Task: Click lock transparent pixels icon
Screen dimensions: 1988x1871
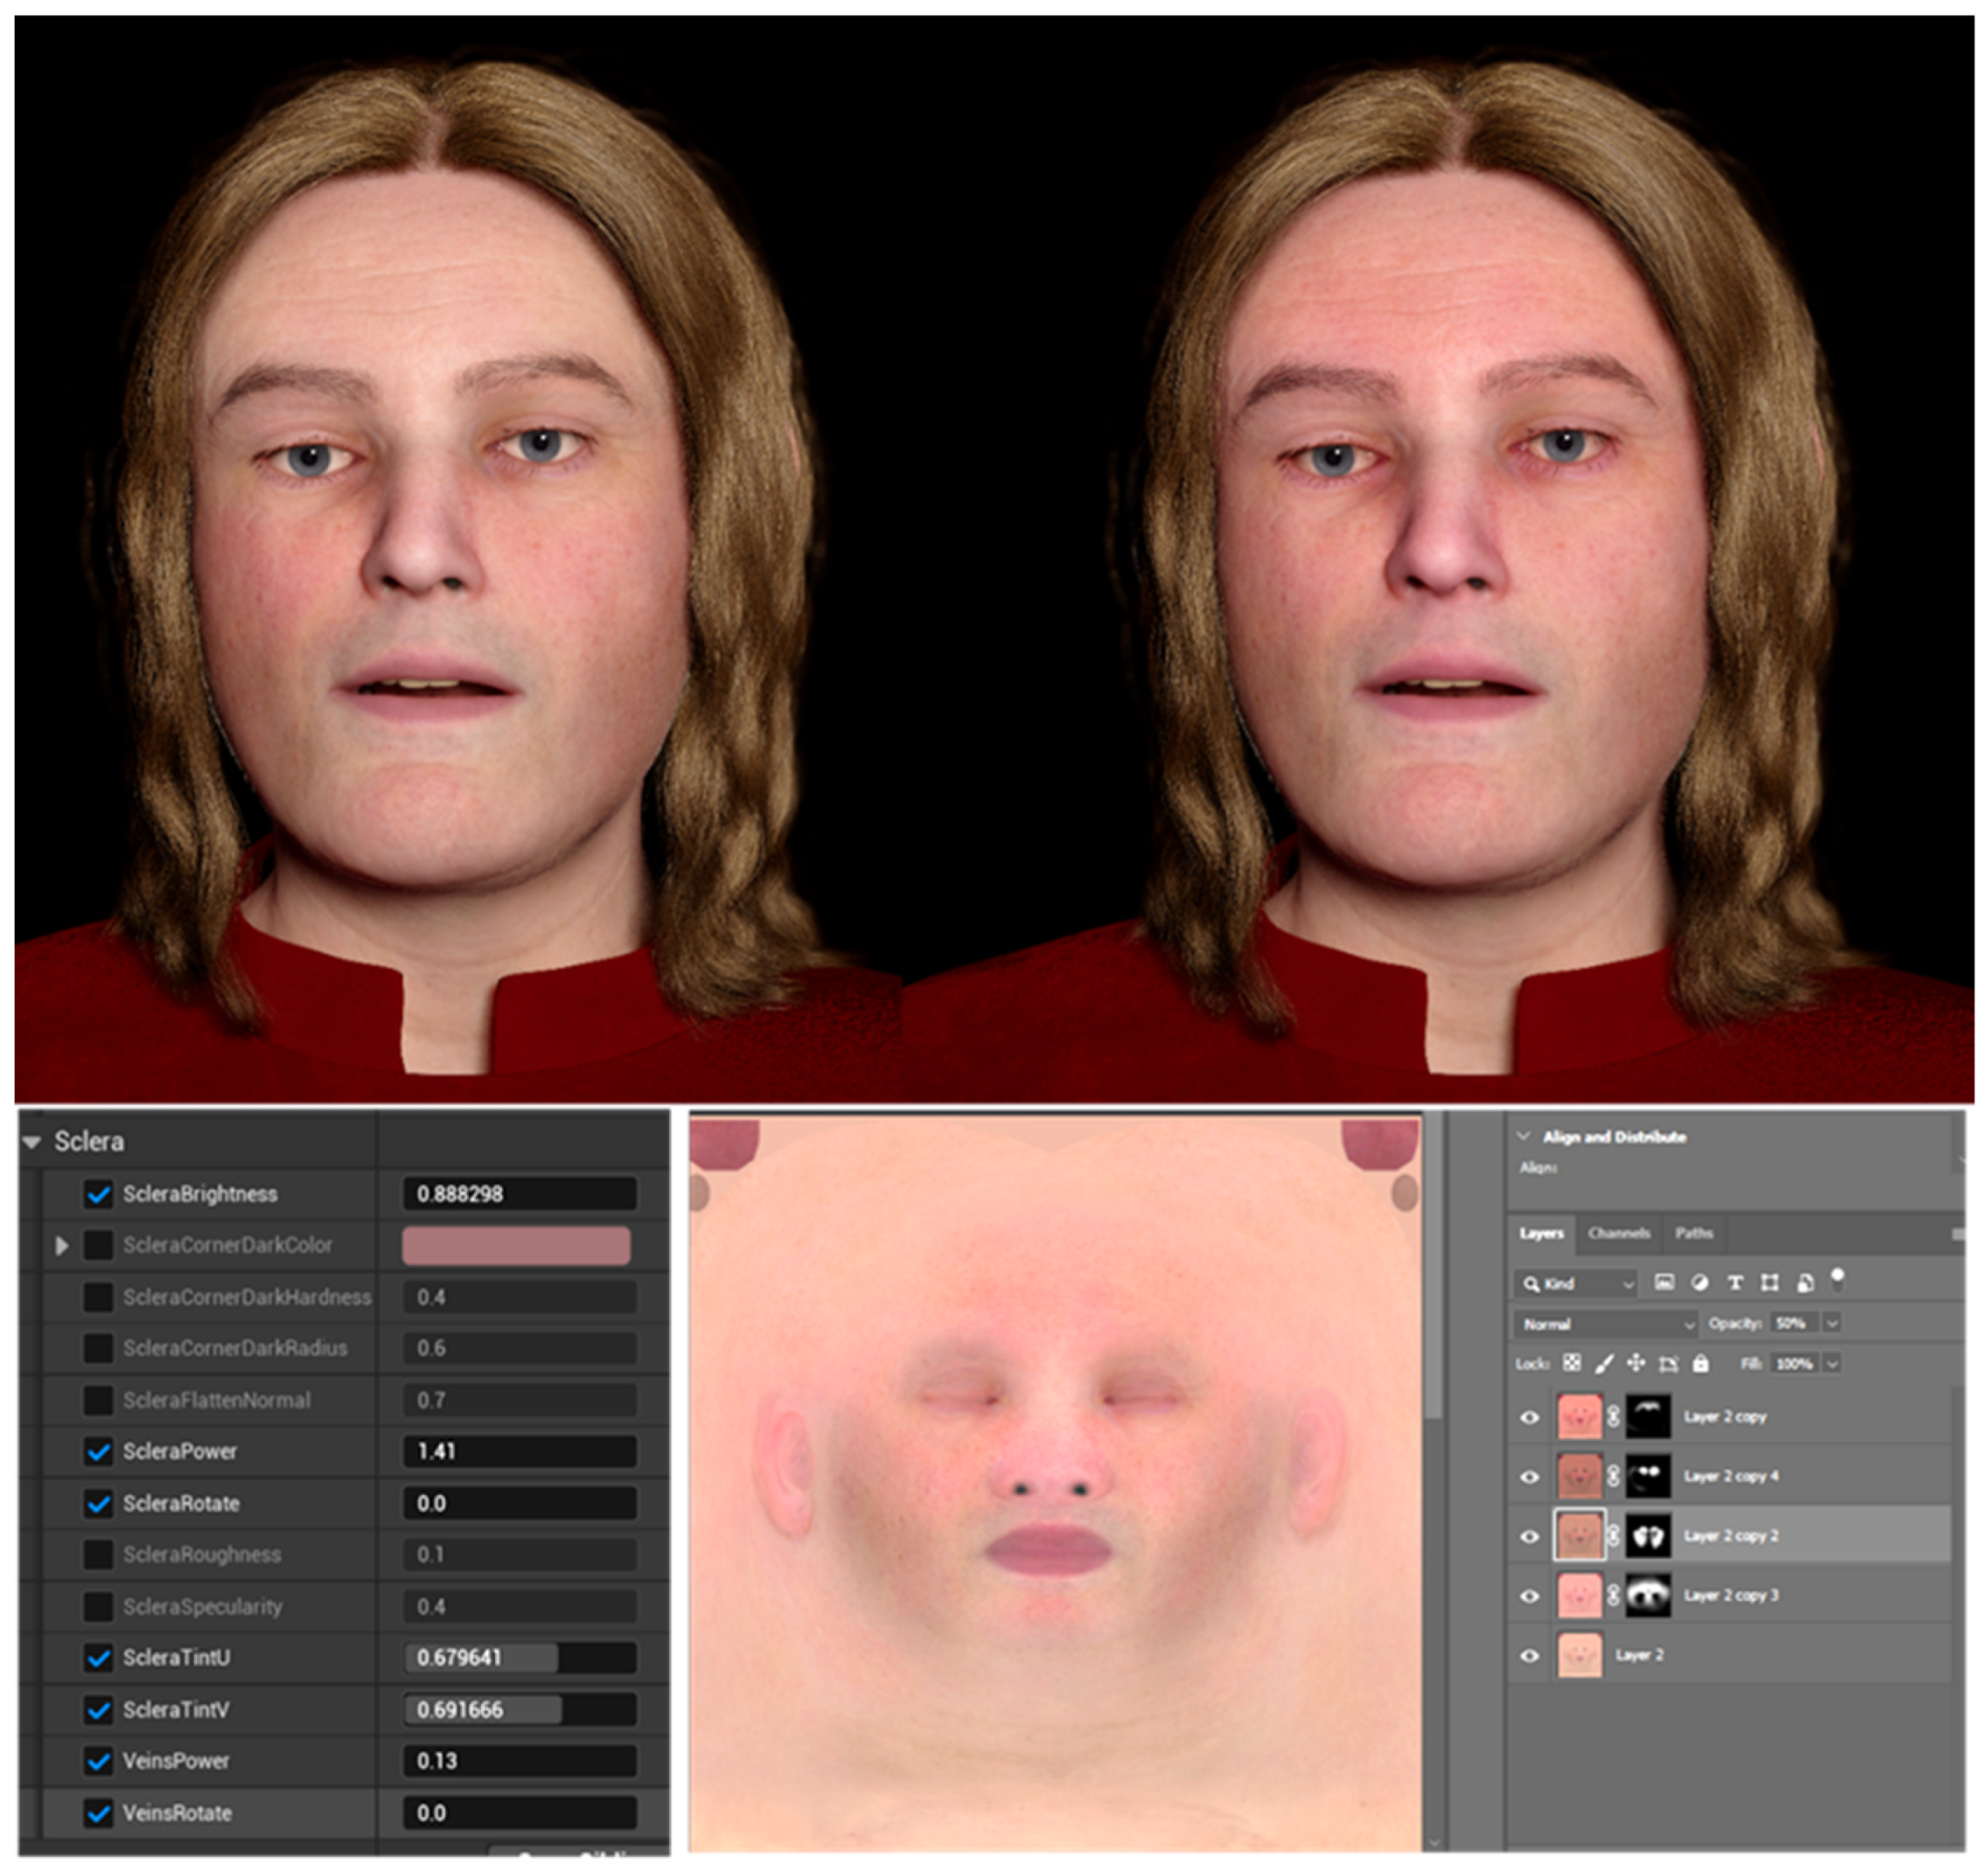Action: point(1572,1363)
